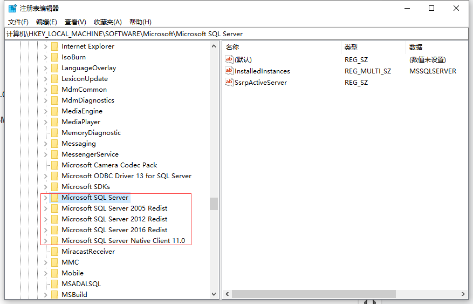Click the MSBuild folder icon
Image resolution: width=473 pixels, height=304 pixels.
[x=54, y=295]
